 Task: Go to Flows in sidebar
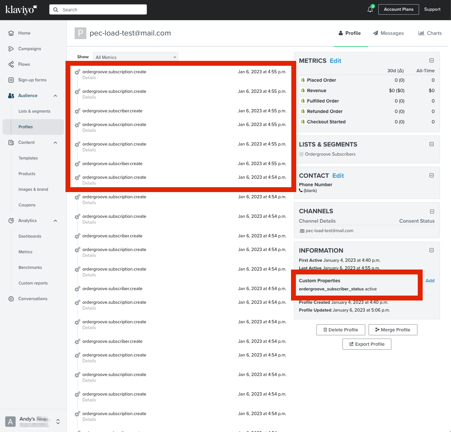click(x=24, y=64)
